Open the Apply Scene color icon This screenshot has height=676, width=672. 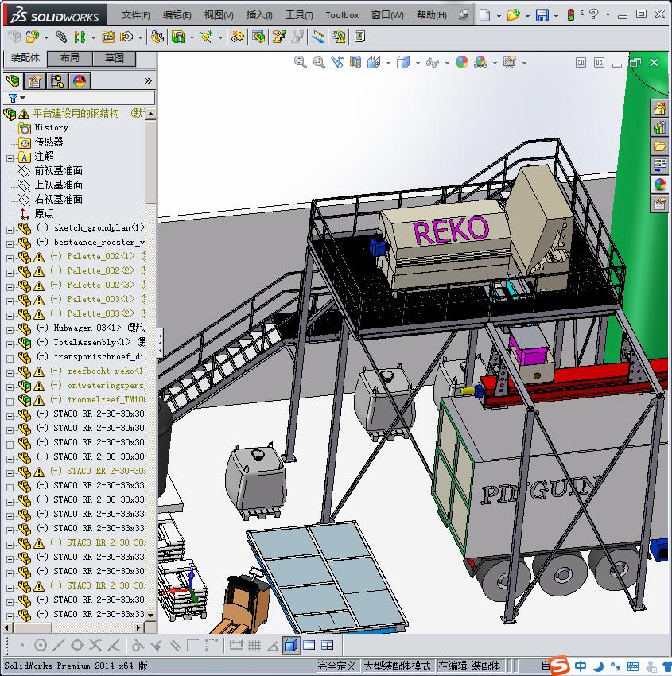480,62
